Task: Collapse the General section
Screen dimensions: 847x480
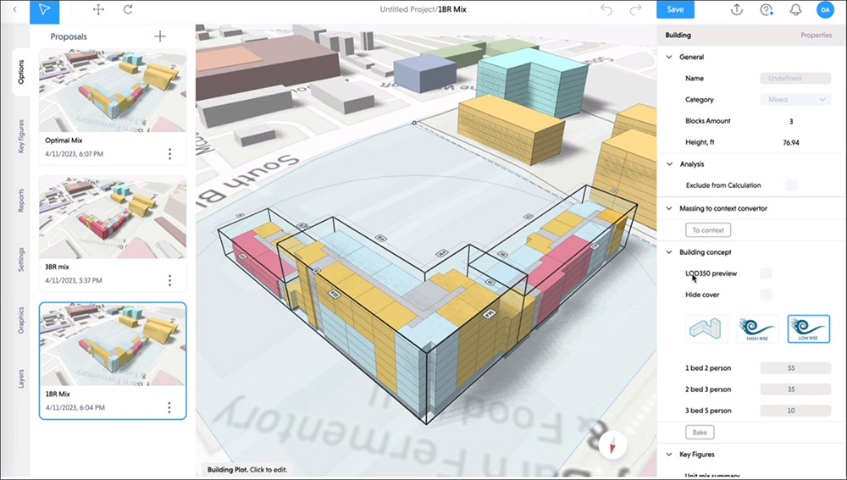Action: [x=669, y=58]
